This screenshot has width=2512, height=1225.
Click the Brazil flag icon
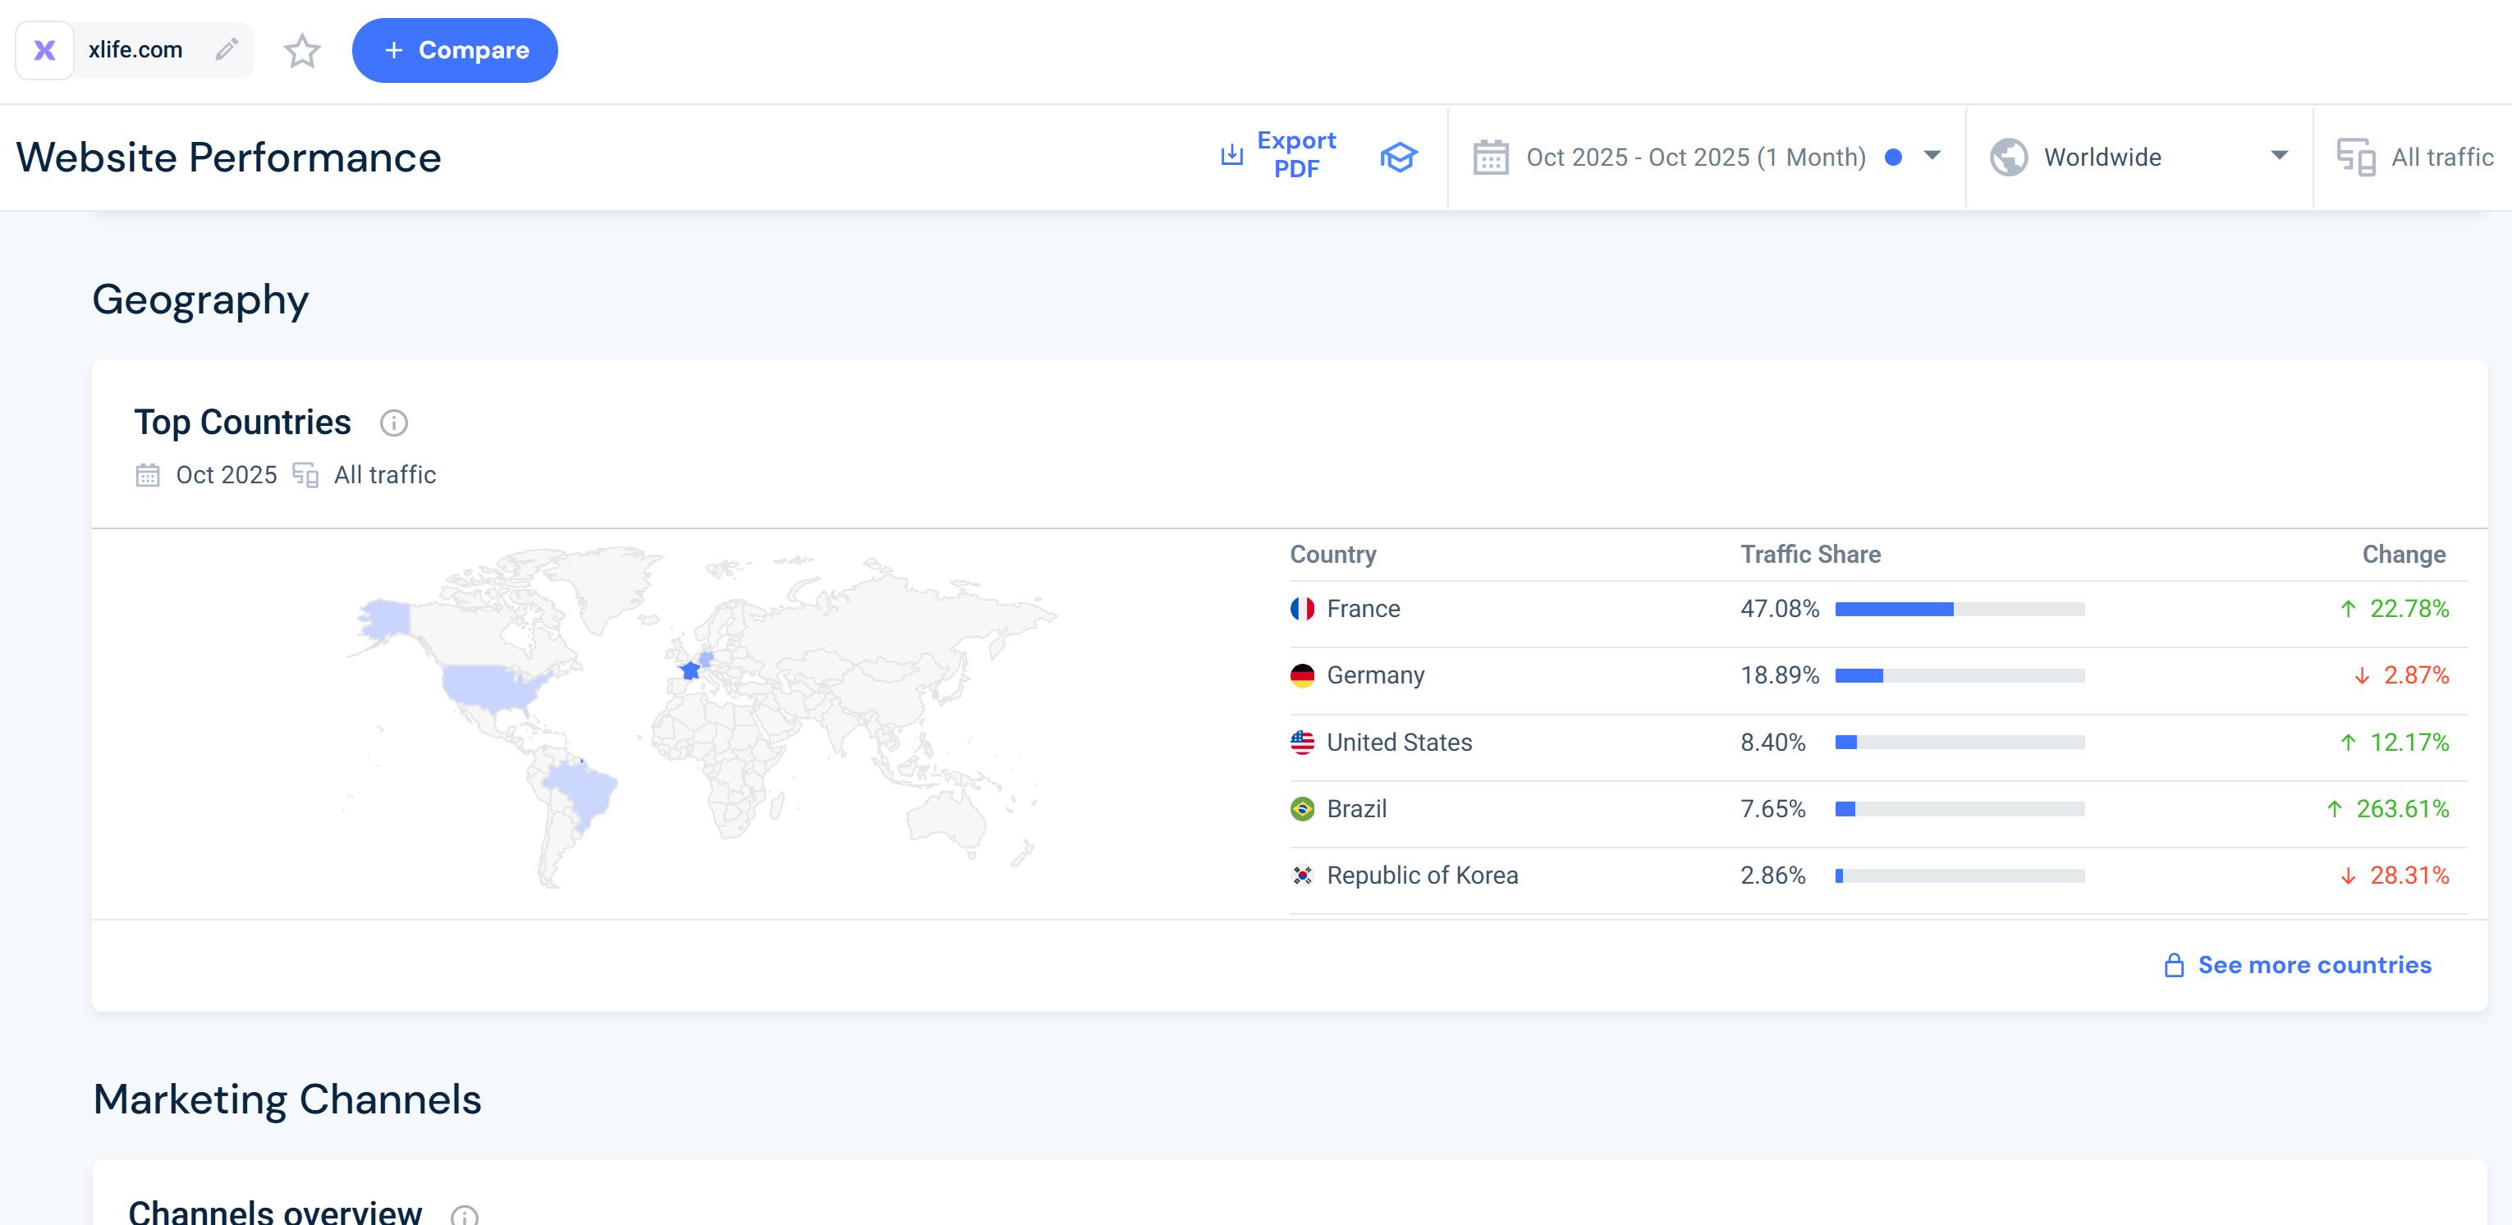1302,809
